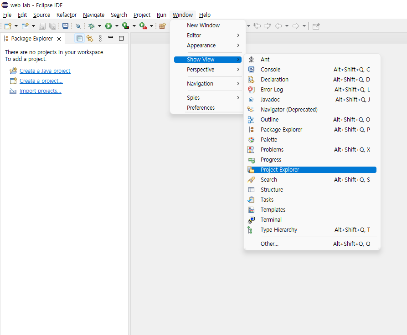Click the greyed Save All toolbar icon
The height and width of the screenshot is (335, 407).
point(53,26)
